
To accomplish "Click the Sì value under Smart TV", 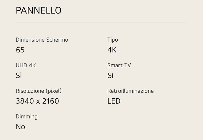I will [110, 75].
